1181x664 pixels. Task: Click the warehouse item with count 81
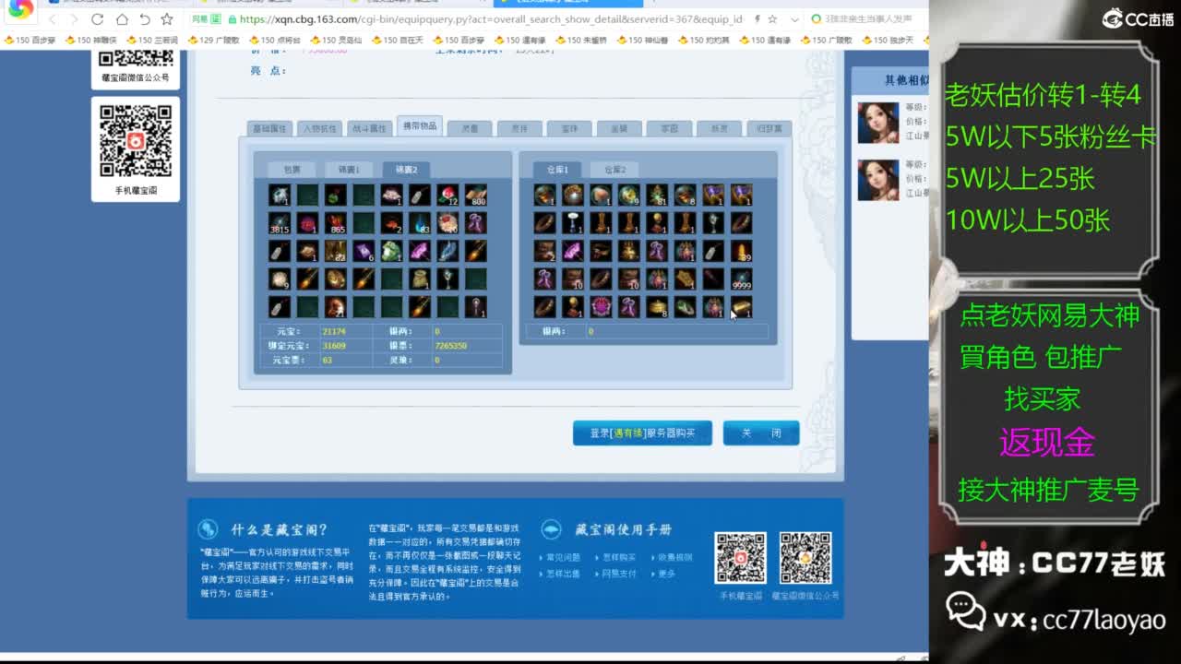coord(657,195)
